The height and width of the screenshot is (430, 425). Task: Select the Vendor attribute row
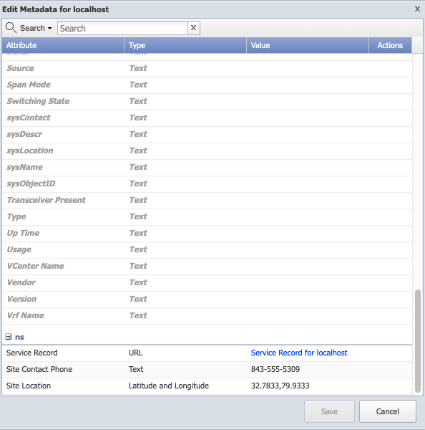207,282
